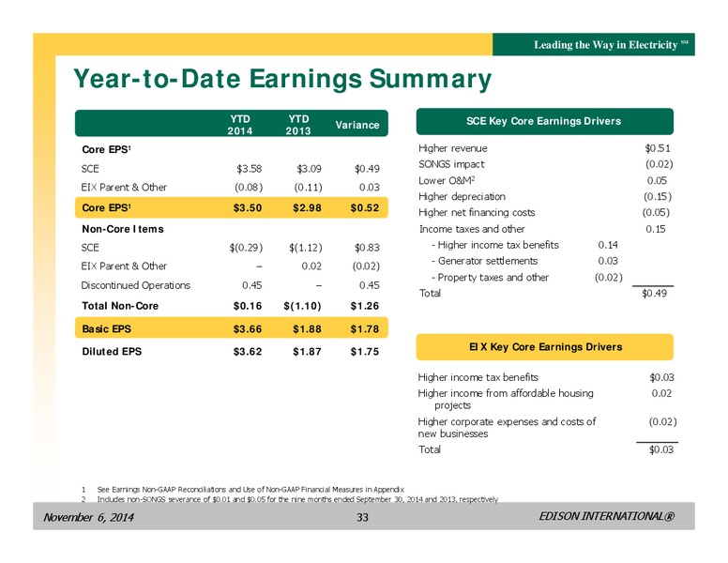
Task: Click the highlighted Core EPS $0.52 variance
Action: coord(365,207)
